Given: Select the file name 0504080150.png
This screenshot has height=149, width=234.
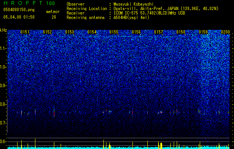Looking at the screenshot, I should (19, 10).
